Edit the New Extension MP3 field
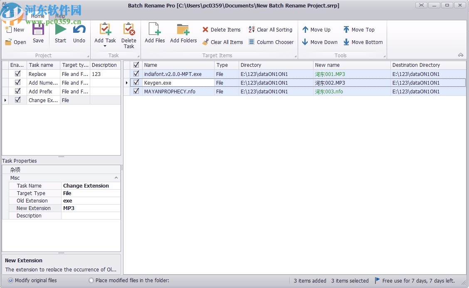The height and width of the screenshot is (288, 469). coord(91,208)
